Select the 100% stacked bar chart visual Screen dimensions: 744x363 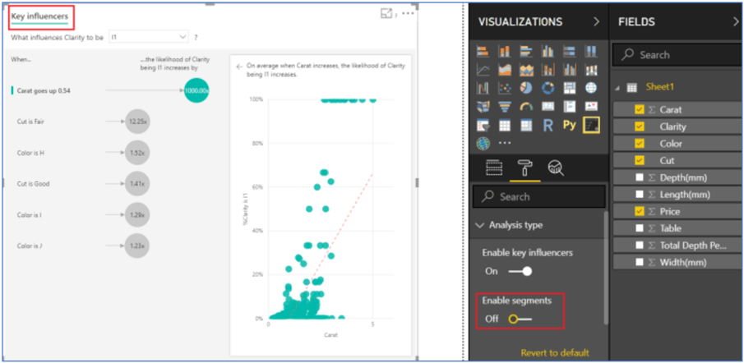(570, 51)
